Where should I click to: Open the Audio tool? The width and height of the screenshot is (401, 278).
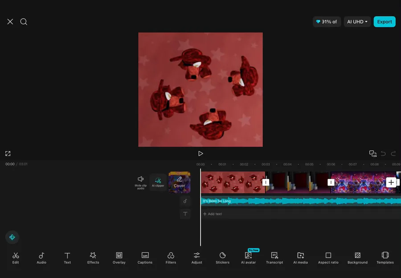pyautogui.click(x=41, y=258)
